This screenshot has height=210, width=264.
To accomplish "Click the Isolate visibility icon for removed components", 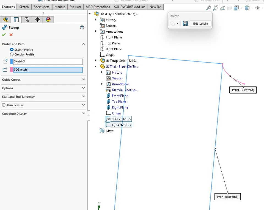I will coord(172,24).
